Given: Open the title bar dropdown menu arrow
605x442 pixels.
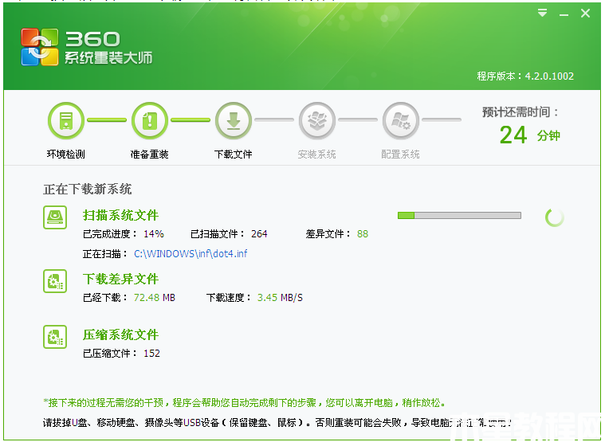Looking at the screenshot, I should coord(543,13).
